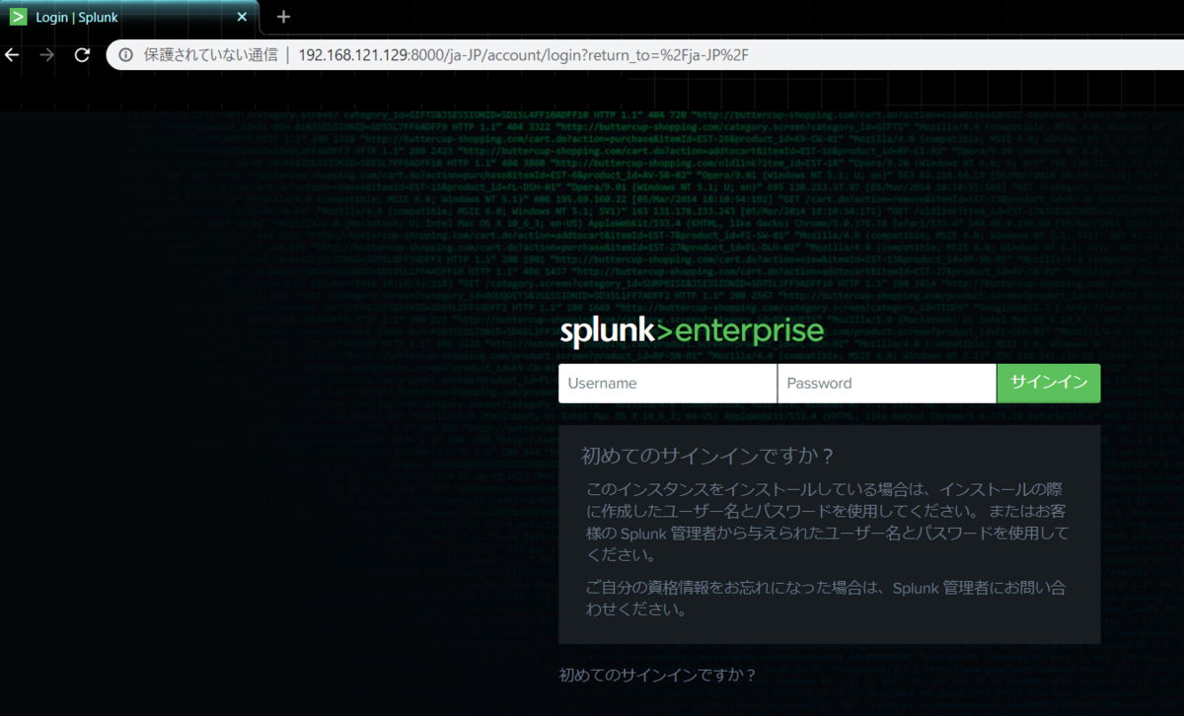Viewport: 1184px width, 716px height.
Task: Click the Password input field
Action: tap(887, 384)
